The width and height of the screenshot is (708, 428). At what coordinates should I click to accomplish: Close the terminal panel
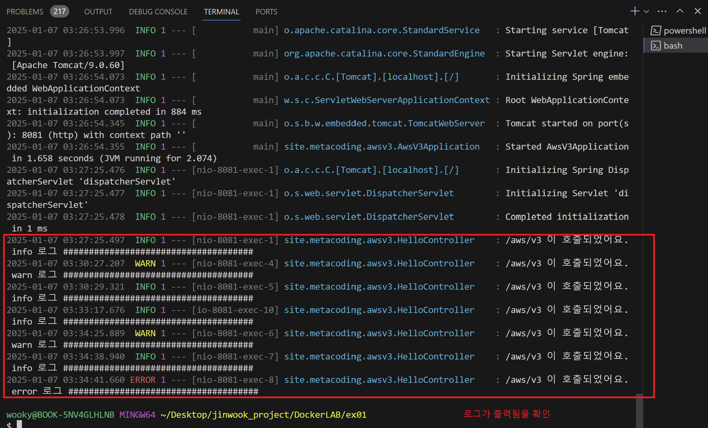(x=697, y=11)
